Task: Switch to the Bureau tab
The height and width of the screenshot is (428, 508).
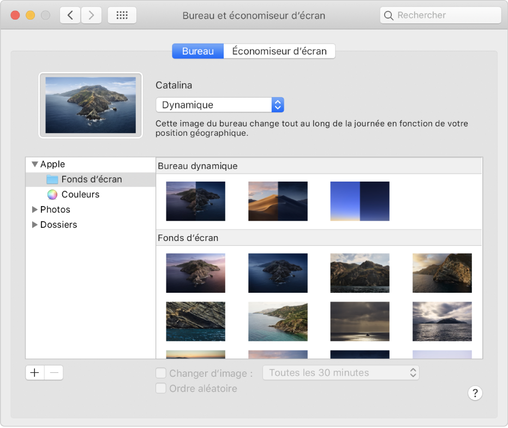Action: 198,51
